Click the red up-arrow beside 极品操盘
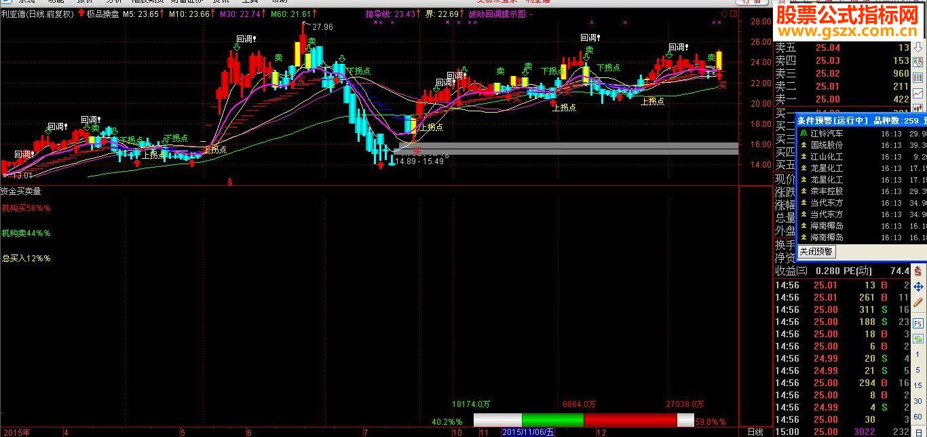 [x=81, y=14]
